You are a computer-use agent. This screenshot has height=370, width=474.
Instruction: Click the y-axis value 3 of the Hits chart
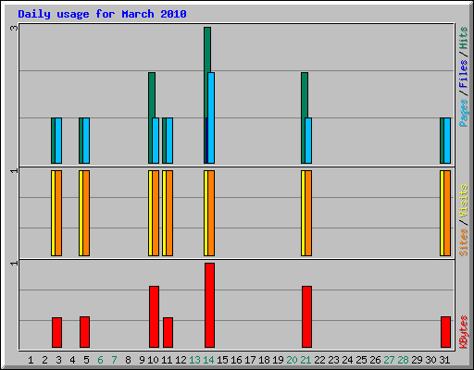14,28
